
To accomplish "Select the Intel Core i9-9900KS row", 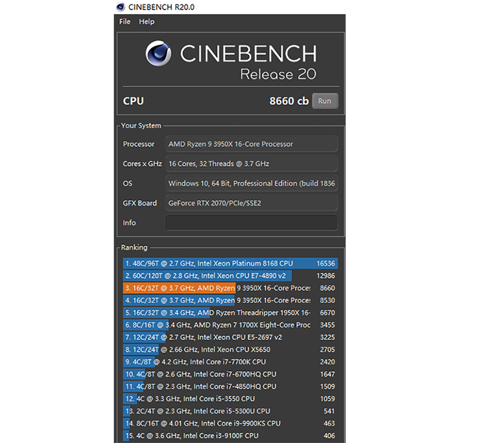I will tap(230, 424).
